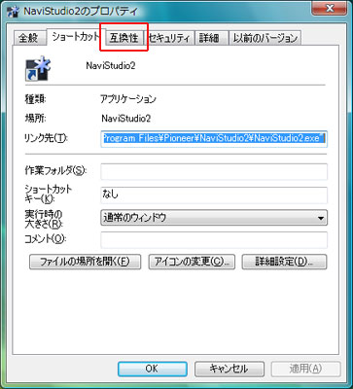353x389 pixels.
Task: Click the アプリケーション type value
Action: click(128, 99)
